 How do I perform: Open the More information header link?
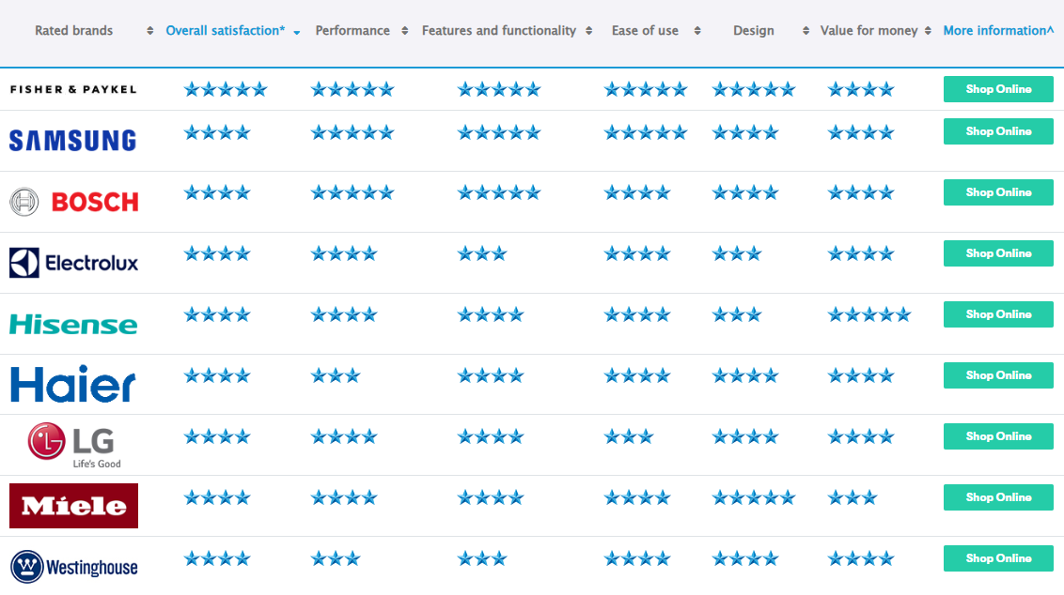click(x=998, y=30)
